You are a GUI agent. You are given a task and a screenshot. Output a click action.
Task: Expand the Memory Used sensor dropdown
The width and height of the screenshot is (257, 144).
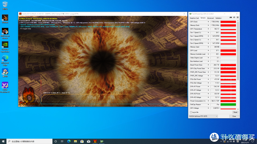pyautogui.click(x=208, y=47)
